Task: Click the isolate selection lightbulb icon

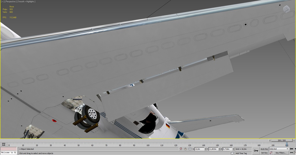Action: pos(181,149)
